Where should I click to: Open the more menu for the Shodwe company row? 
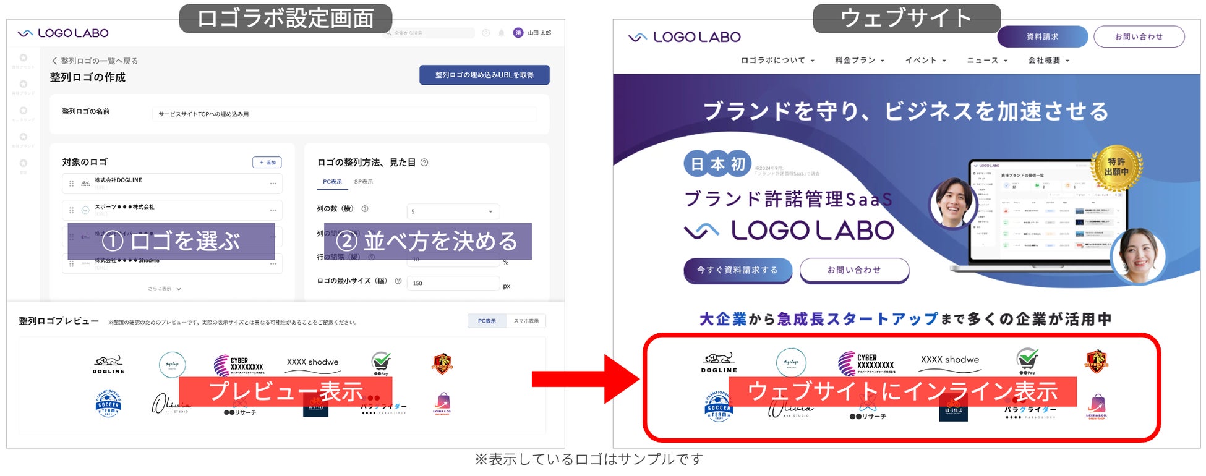click(273, 264)
